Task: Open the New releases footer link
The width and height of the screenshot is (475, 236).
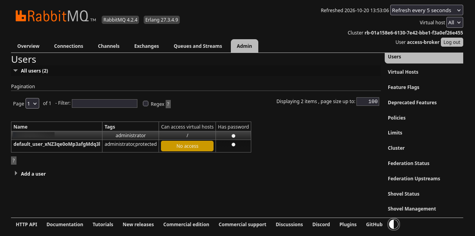Action: coord(138,224)
